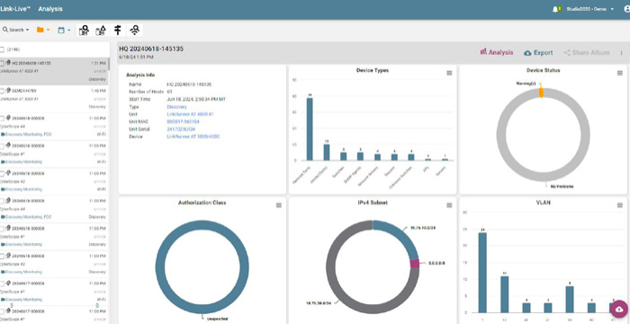The height and width of the screenshot is (324, 630).
Task: Open the Device Status chart menu
Action: pos(619,73)
